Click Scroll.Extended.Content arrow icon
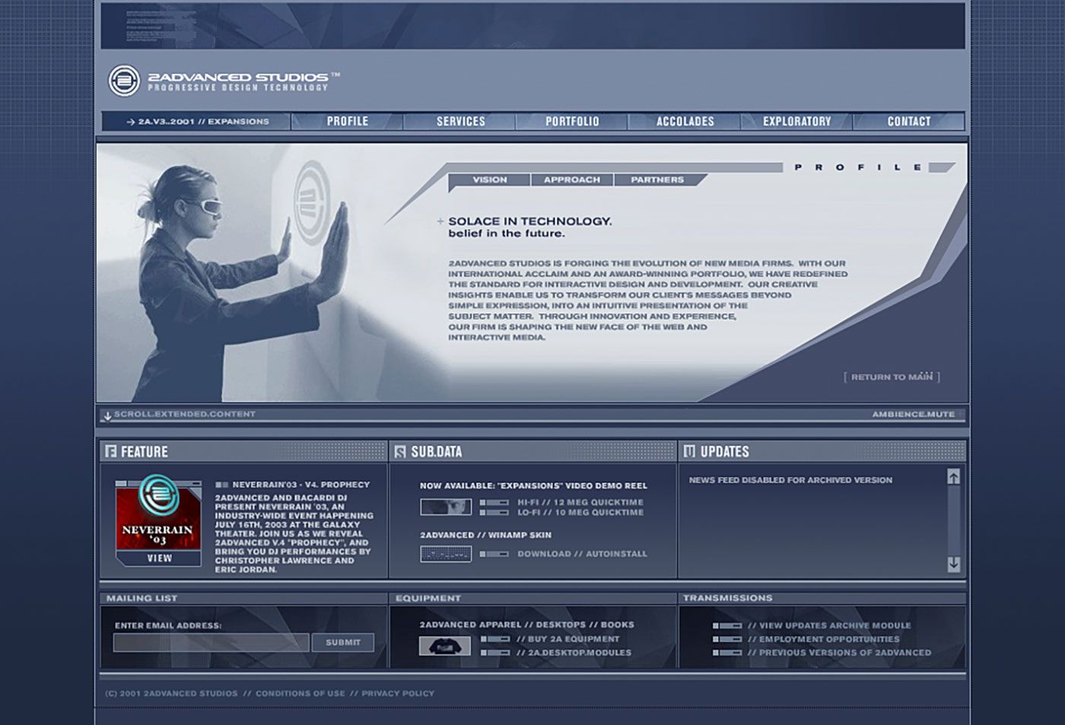 pyautogui.click(x=107, y=415)
